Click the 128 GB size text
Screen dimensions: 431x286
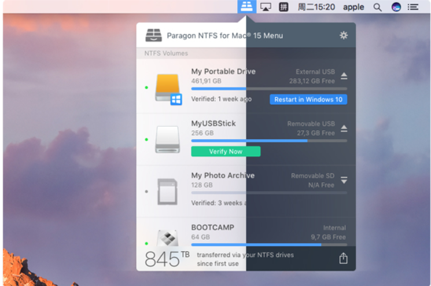[x=202, y=185]
